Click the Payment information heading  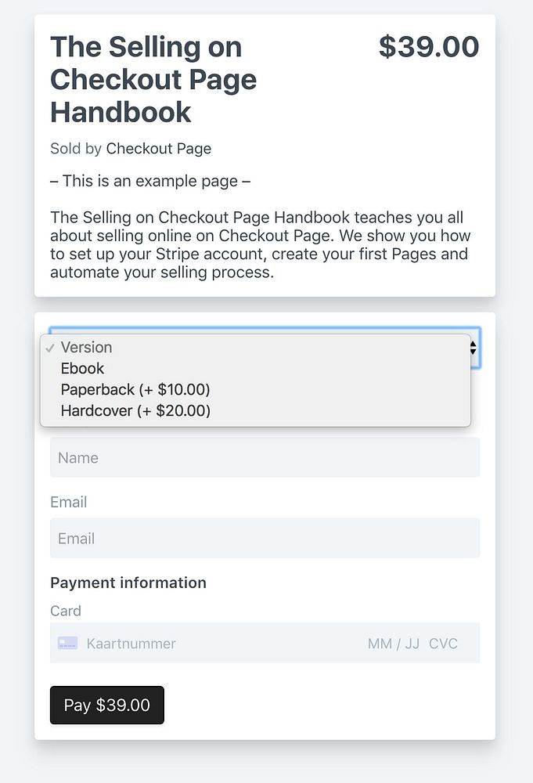[x=128, y=583]
